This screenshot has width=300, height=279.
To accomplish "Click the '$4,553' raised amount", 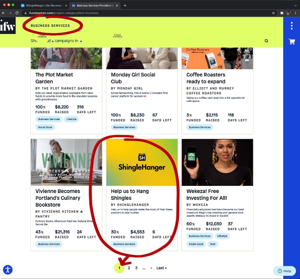I will pos(137,232).
